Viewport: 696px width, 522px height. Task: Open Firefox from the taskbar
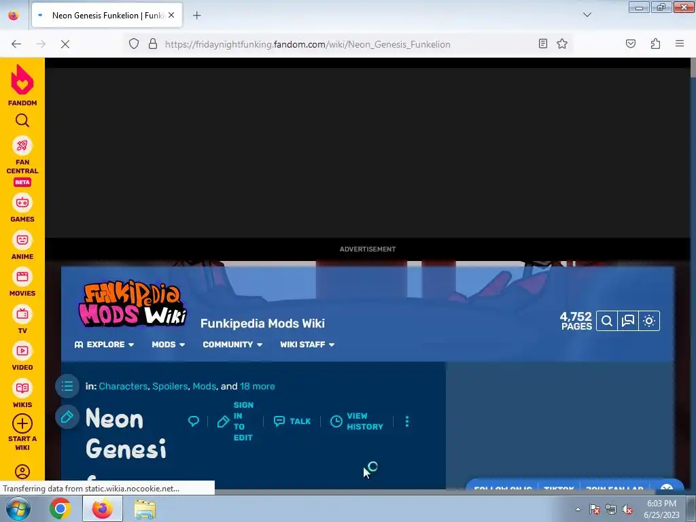tap(103, 508)
